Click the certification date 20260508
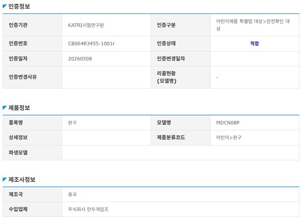Screen dimensions: 301x220 80,59
